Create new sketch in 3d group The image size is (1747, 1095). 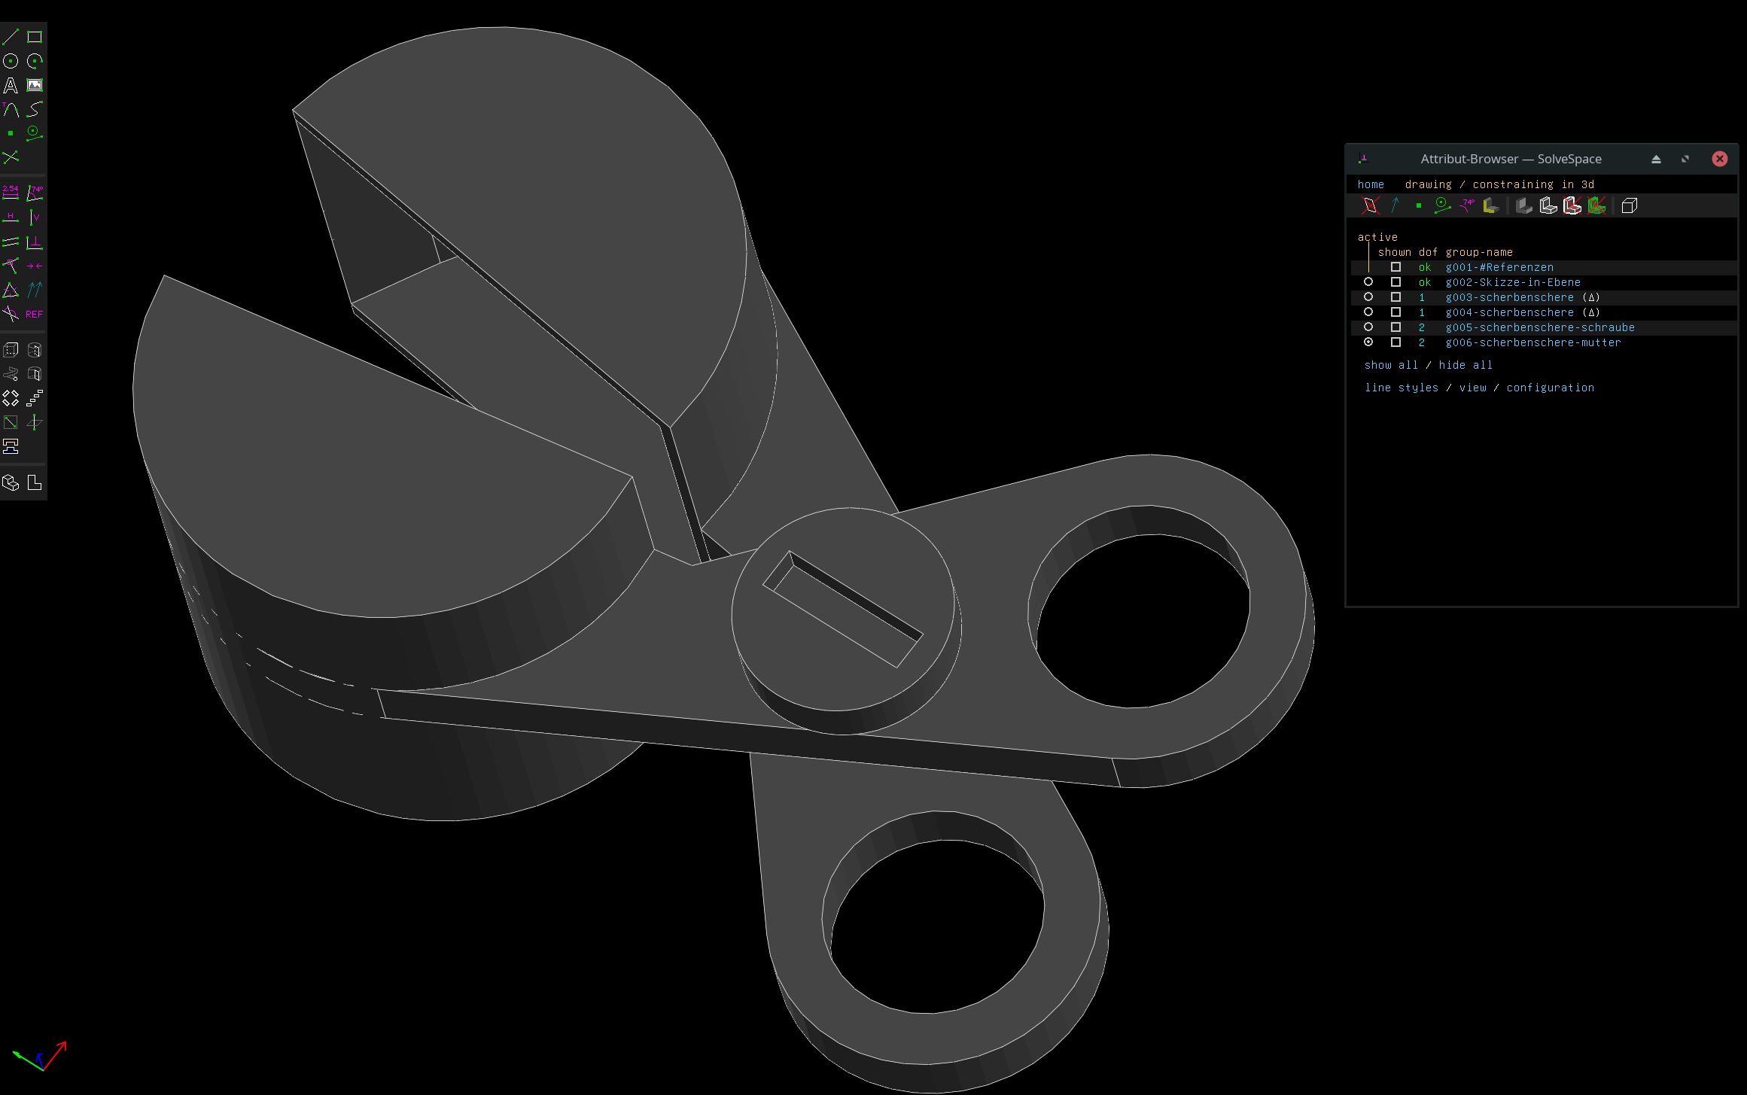point(35,422)
